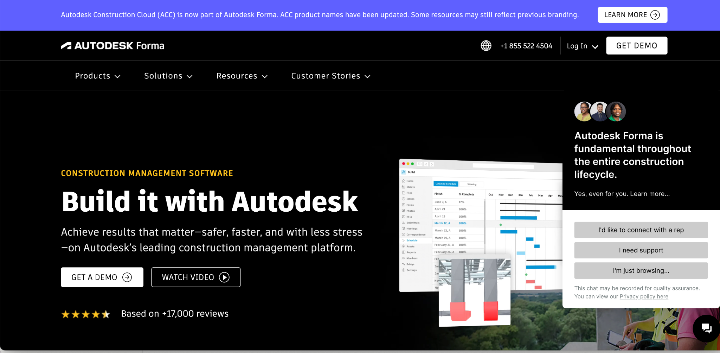Click the Autodesk Forma logo

pos(112,46)
